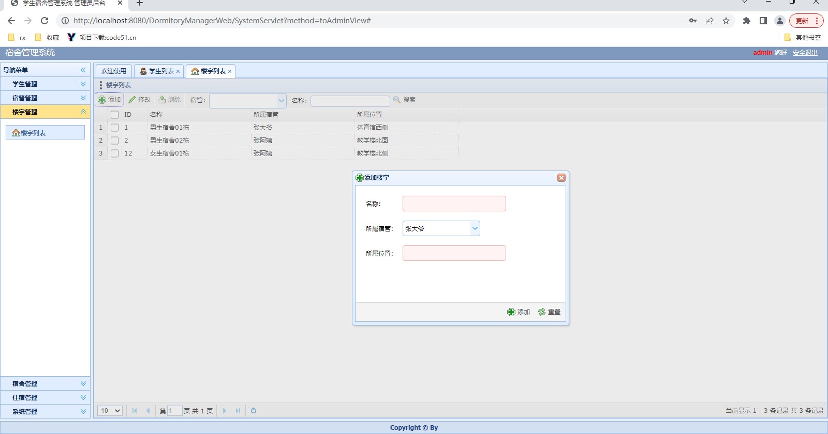This screenshot has height=434, width=828.
Task: Click the reset icon in dialog footer
Action: point(542,312)
